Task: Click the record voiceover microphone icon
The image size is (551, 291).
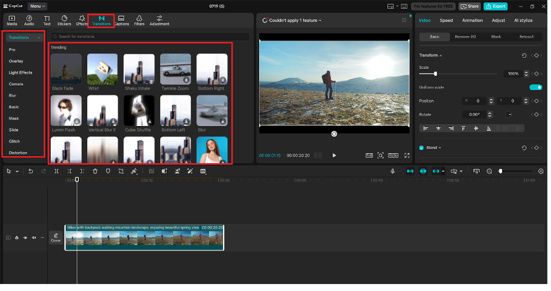Action: tap(393, 171)
